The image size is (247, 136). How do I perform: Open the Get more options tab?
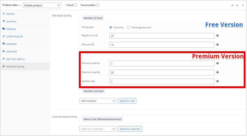click(25, 59)
